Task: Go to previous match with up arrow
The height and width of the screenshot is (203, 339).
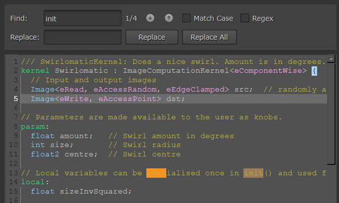Action: pyautogui.click(x=169, y=18)
